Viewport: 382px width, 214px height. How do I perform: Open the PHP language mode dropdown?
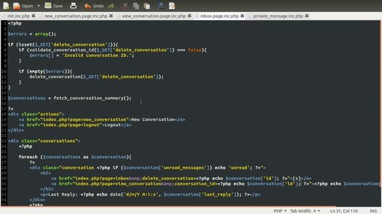click(x=280, y=211)
